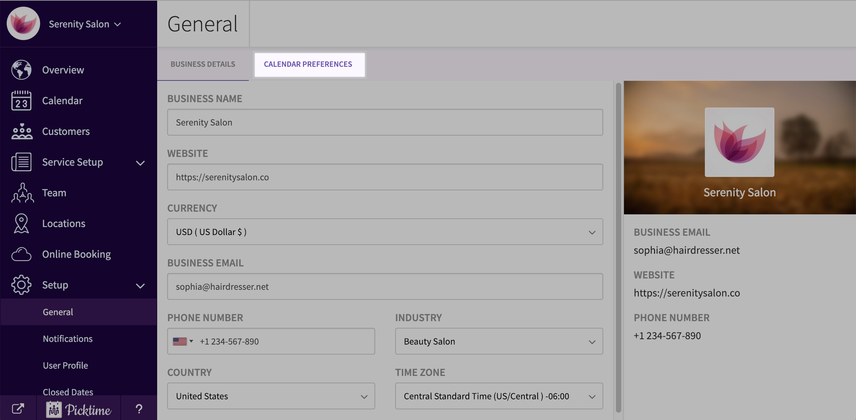Viewport: 856px width, 420px height.
Task: Select the Business Details tab
Action: (x=203, y=64)
